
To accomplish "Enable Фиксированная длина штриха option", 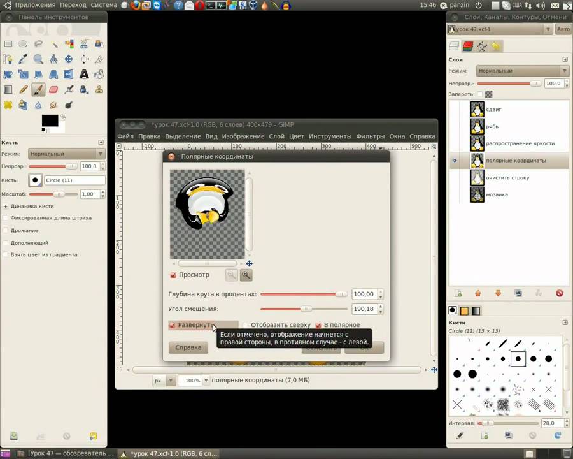I will coord(5,218).
